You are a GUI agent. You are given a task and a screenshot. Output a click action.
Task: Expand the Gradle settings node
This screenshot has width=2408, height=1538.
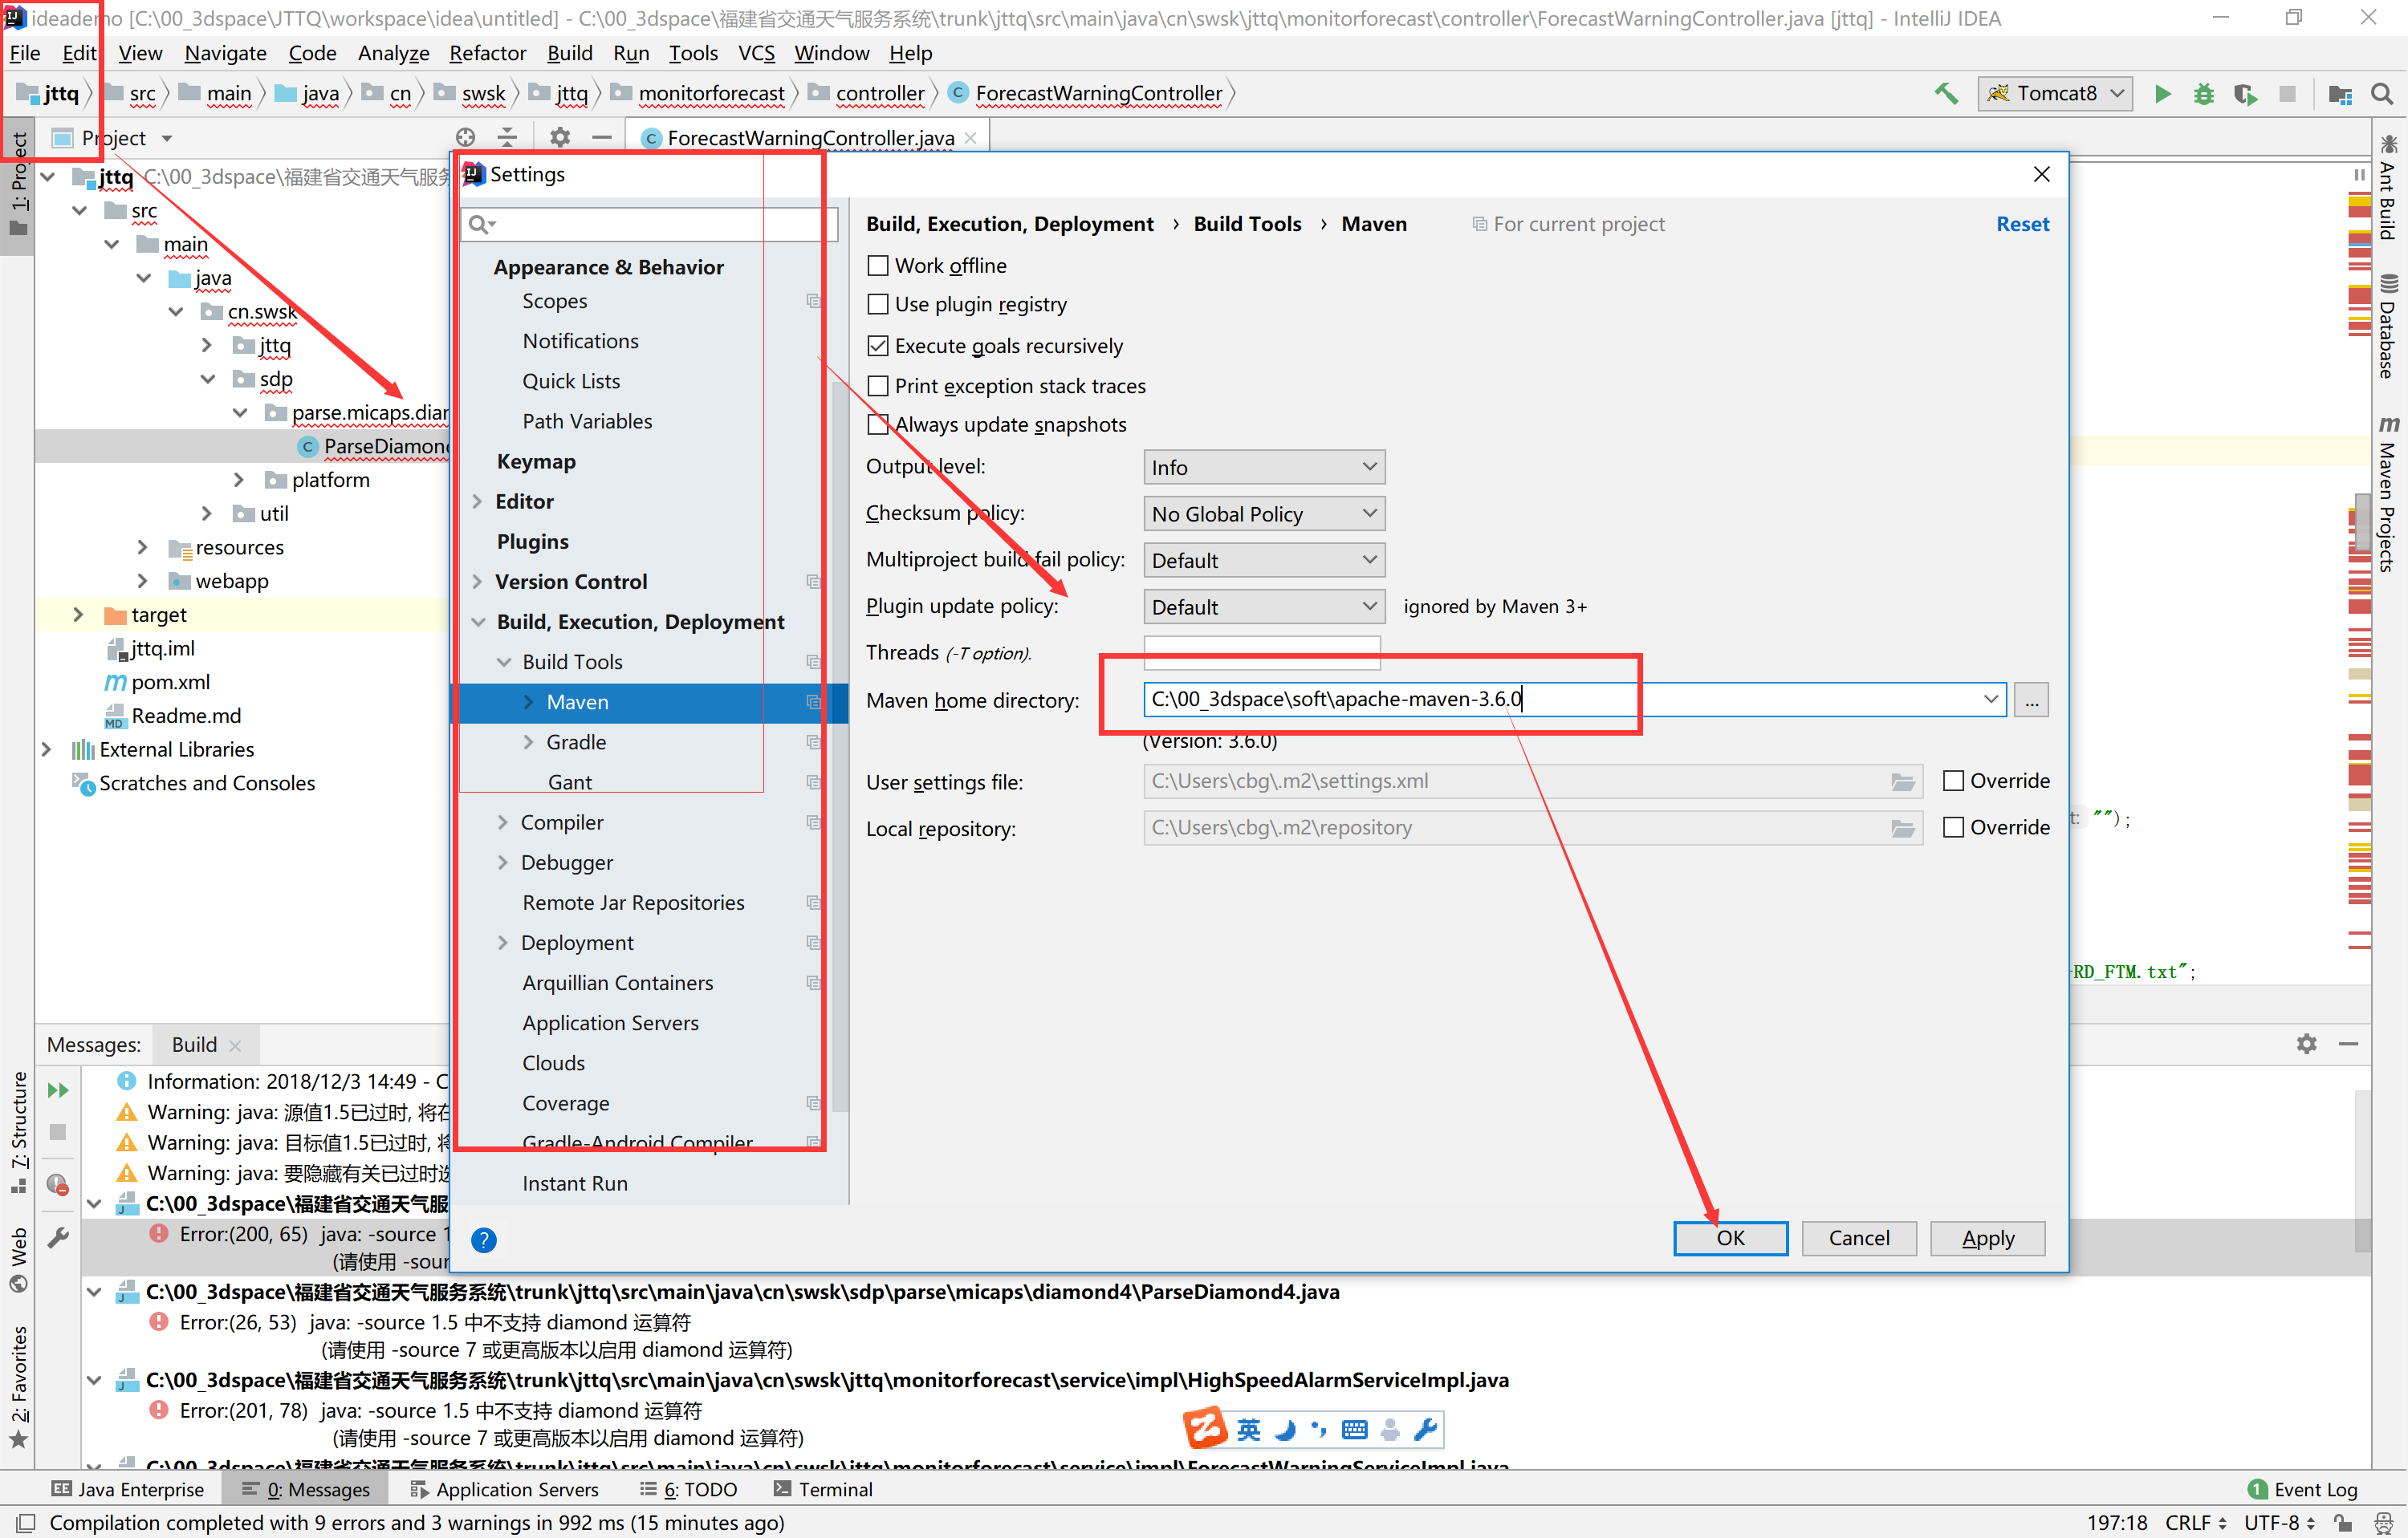click(x=529, y=742)
